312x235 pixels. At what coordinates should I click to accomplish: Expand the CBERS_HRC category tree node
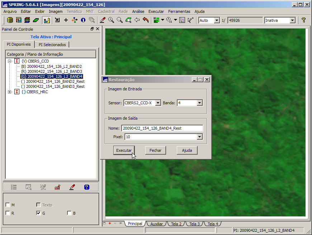pyautogui.click(x=9, y=92)
